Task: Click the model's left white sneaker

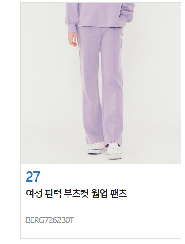Action: (x=97, y=148)
